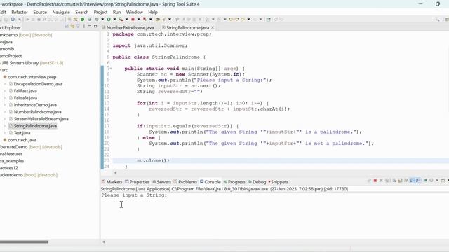Click Remove All Terminated Launches in the Console toolbar
The height and width of the screenshot is (252, 449).
tap(387, 181)
